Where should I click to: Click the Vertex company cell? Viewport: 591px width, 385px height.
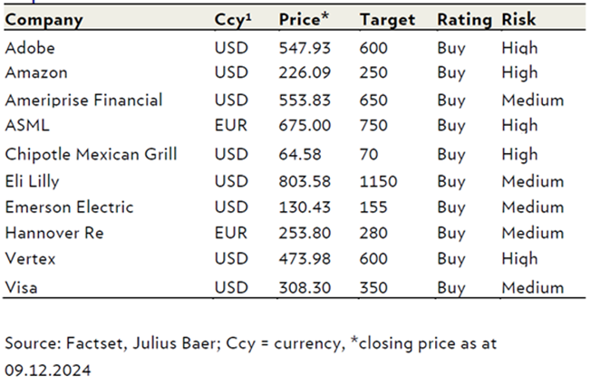[x=30, y=259]
